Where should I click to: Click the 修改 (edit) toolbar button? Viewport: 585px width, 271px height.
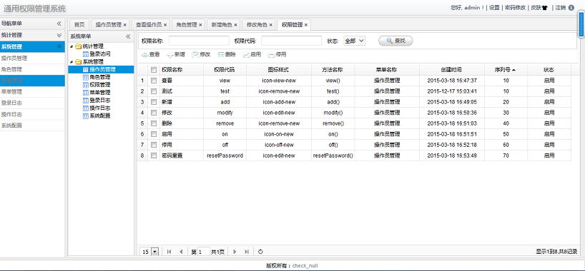[201, 55]
